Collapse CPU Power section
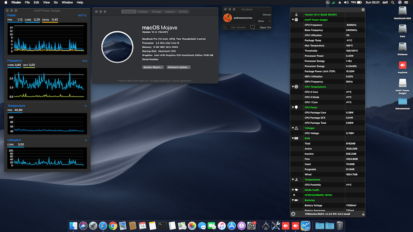Viewport: 413px width, 232px height. pos(293,107)
